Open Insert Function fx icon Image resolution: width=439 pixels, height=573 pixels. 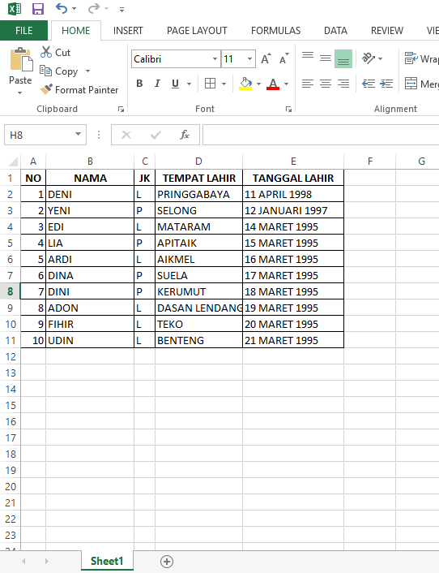[x=185, y=135]
